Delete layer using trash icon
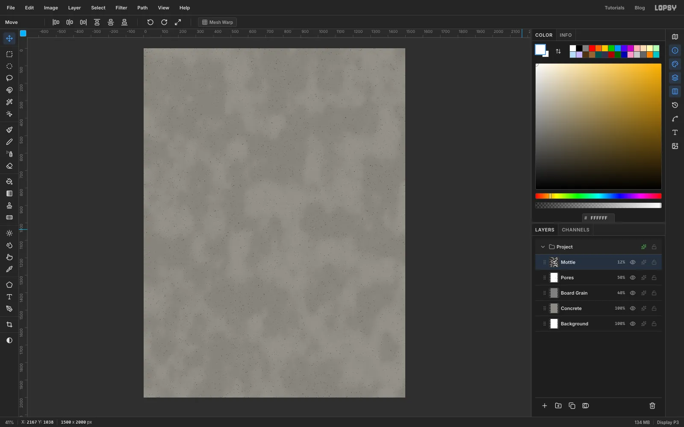684x427 pixels. pos(652,406)
